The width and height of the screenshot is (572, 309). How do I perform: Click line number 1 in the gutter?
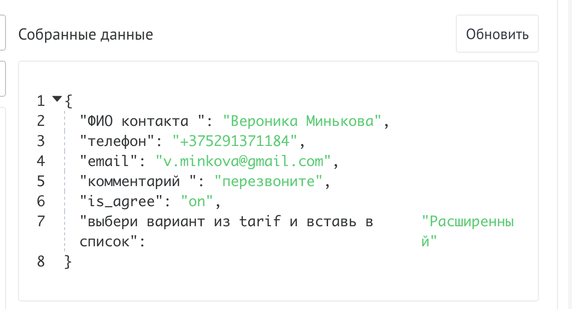click(41, 101)
